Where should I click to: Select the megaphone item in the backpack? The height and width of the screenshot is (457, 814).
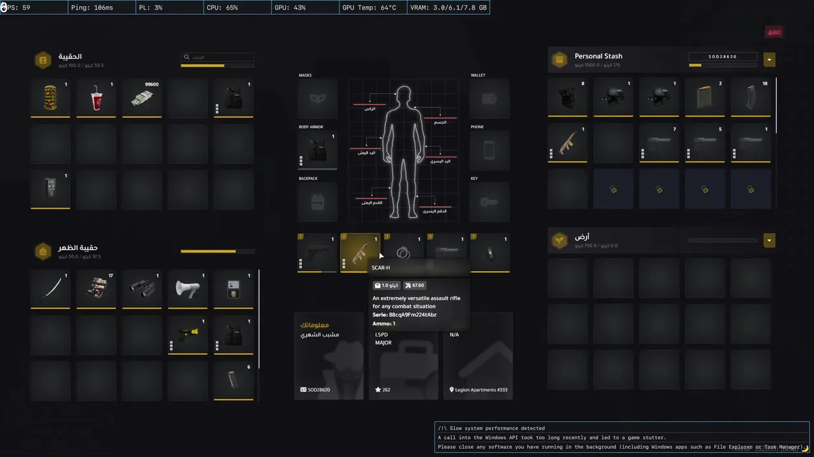click(188, 289)
